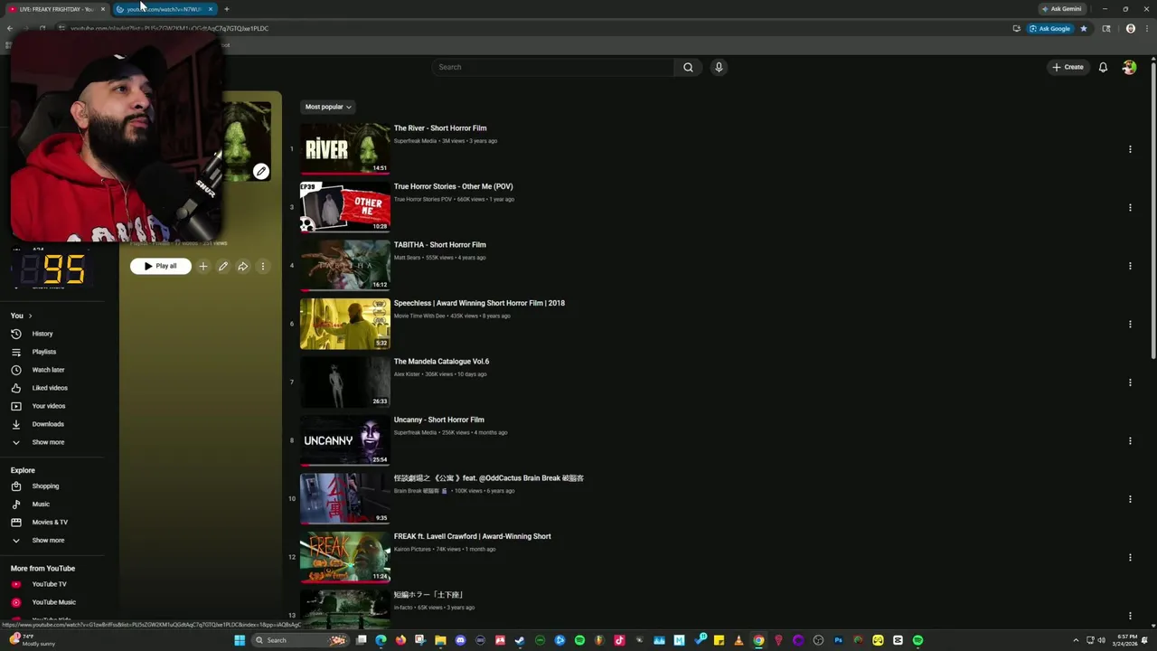Expand the You section chevron
Viewport: 1157px width, 651px height.
[x=30, y=316]
